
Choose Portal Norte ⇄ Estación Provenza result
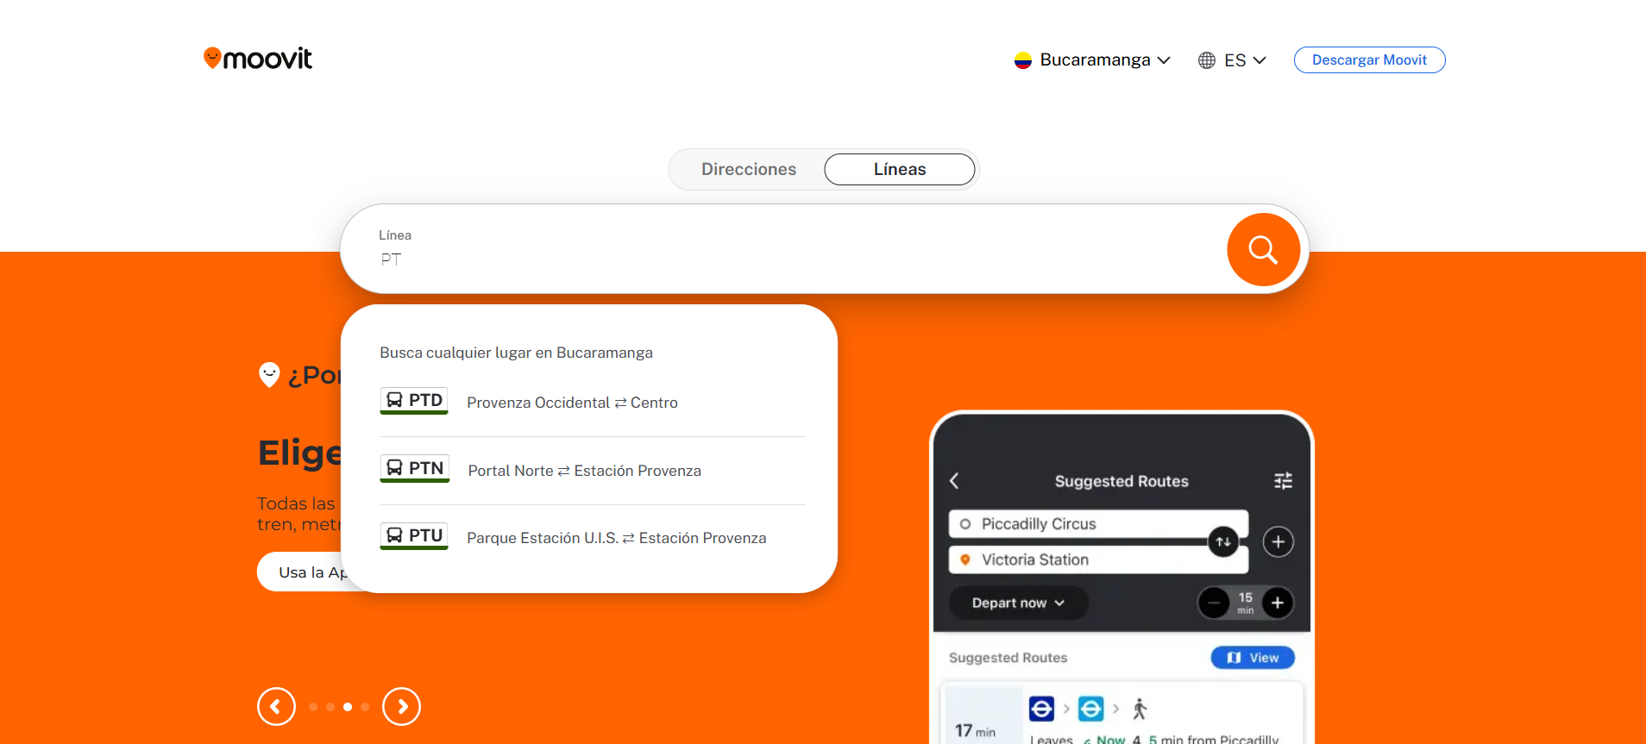584,471
